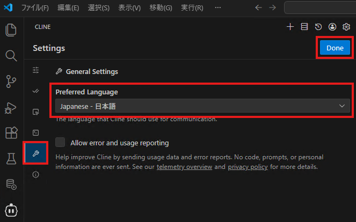The image size is (356, 222).
Task: Open the 移動(G) menu
Action: (161, 8)
